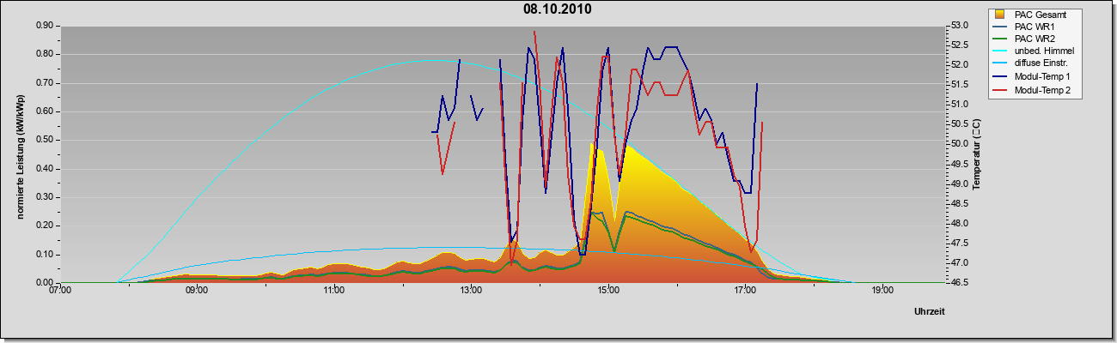Click the 09:00 time axis label

click(x=197, y=291)
